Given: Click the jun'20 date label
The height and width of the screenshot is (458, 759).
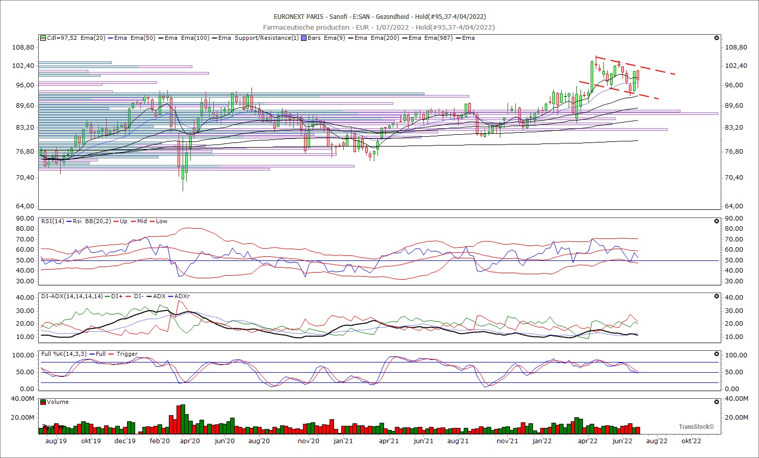Looking at the screenshot, I should 224,441.
